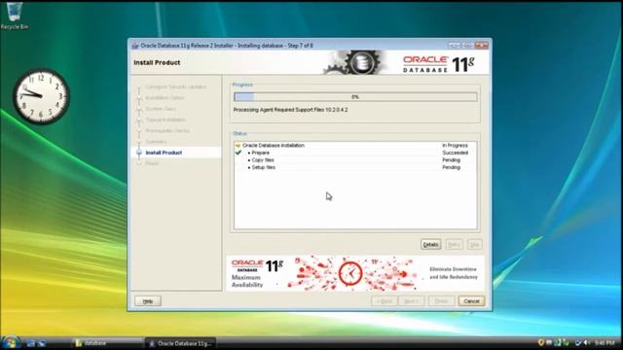Click the Maximum Availability banner
The height and width of the screenshot is (350, 623).
coord(355,273)
